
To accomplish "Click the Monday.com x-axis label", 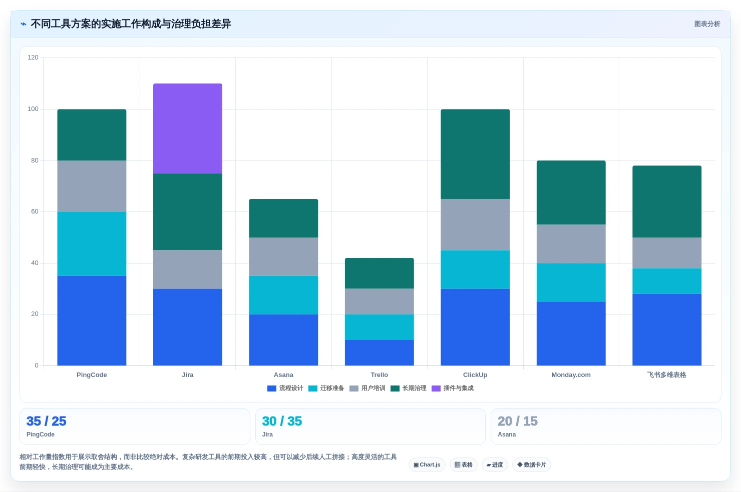I will point(571,375).
